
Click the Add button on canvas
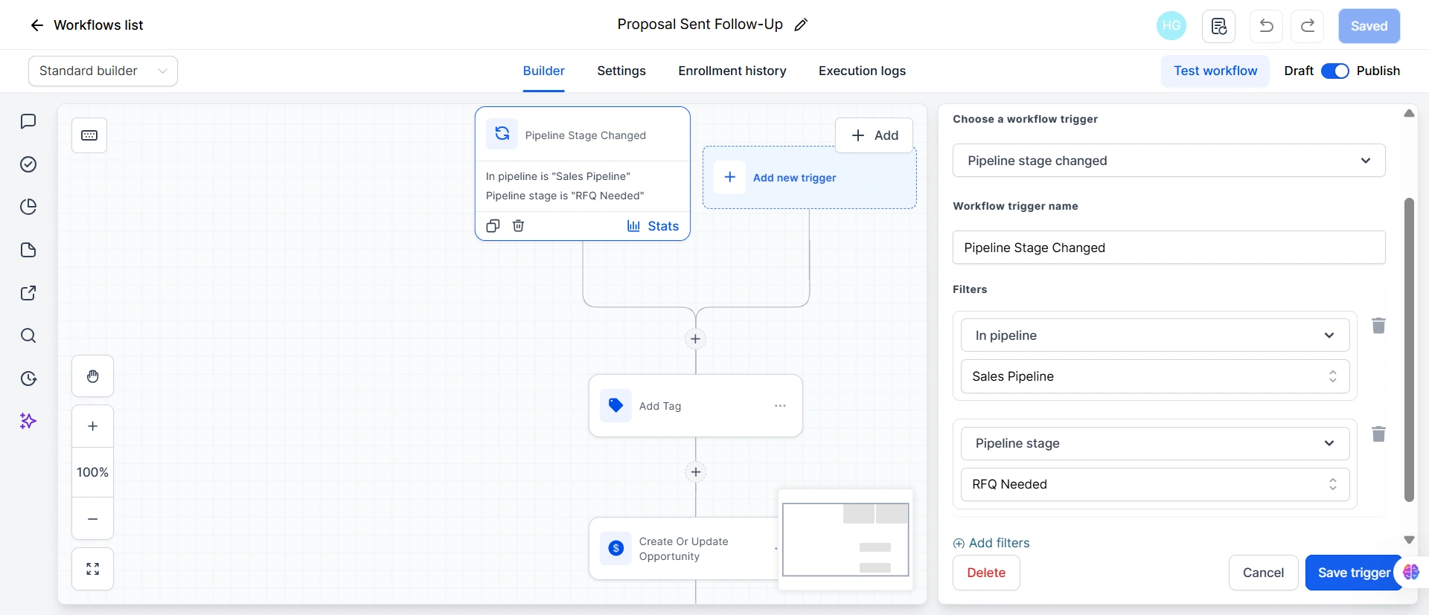[x=875, y=135]
